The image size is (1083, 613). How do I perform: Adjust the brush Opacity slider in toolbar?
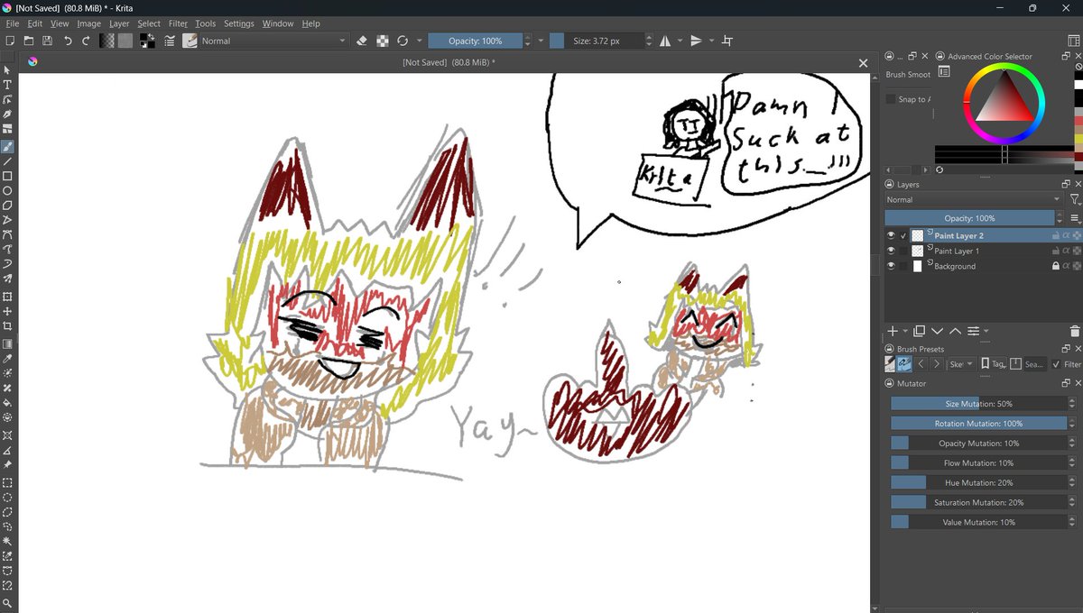pyautogui.click(x=476, y=41)
